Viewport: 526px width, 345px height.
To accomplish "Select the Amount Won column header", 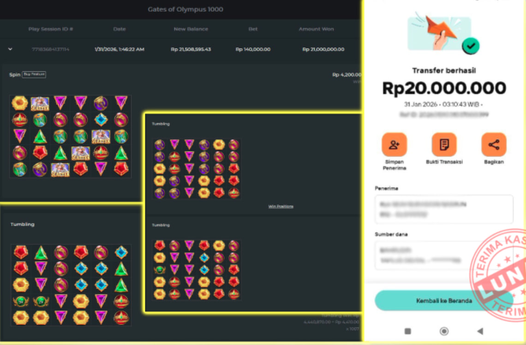I will tap(317, 29).
